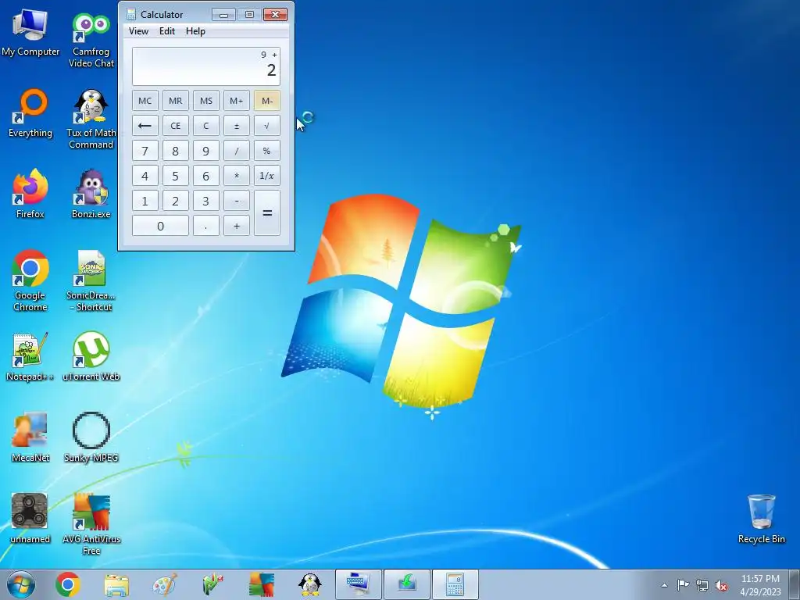Click digit 4 on the Calculator
Viewport: 800px width, 600px height.
click(x=145, y=176)
